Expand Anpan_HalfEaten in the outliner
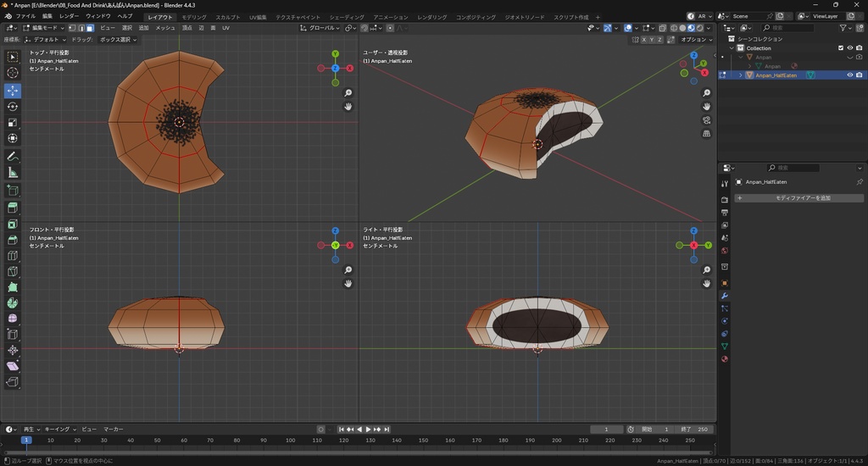 click(741, 75)
